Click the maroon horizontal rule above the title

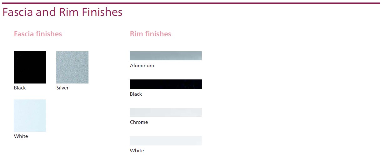point(191,3)
